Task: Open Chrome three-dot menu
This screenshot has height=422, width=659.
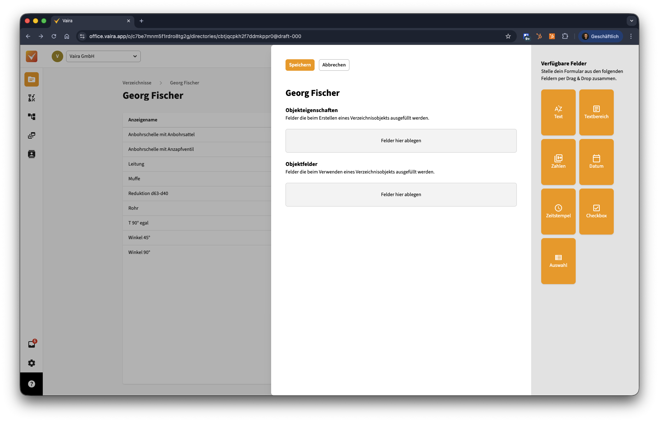Action: [631, 36]
